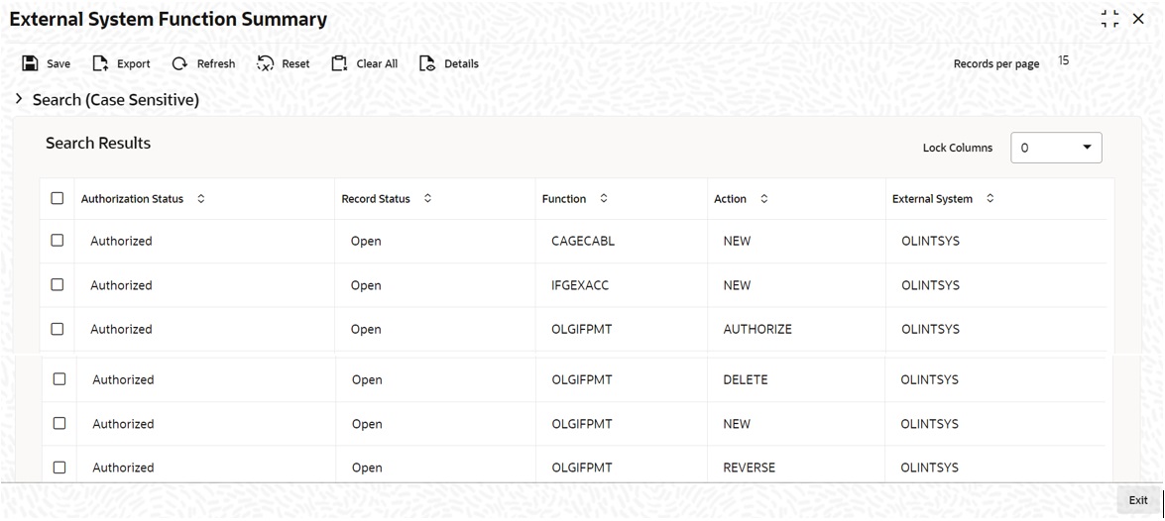Viewport: 1165px width, 521px height.
Task: Click OLGIFPMT in the AUTHORIZE row
Action: click(x=582, y=329)
